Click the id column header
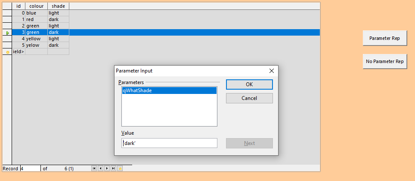The image size is (415, 181). (x=19, y=6)
